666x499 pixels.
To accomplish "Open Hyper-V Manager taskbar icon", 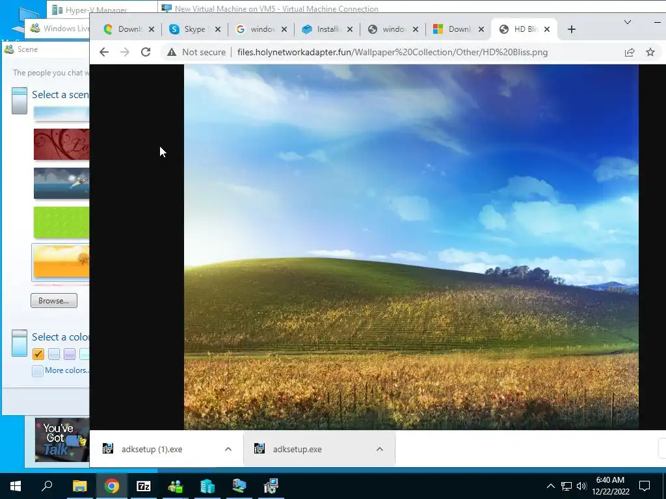I will 207,486.
